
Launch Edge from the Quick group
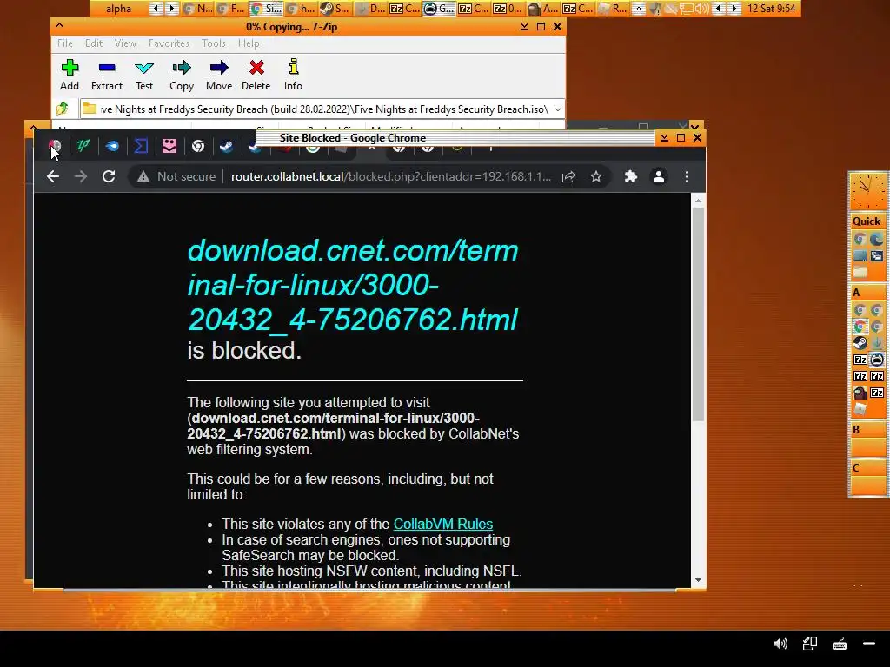coord(876,239)
